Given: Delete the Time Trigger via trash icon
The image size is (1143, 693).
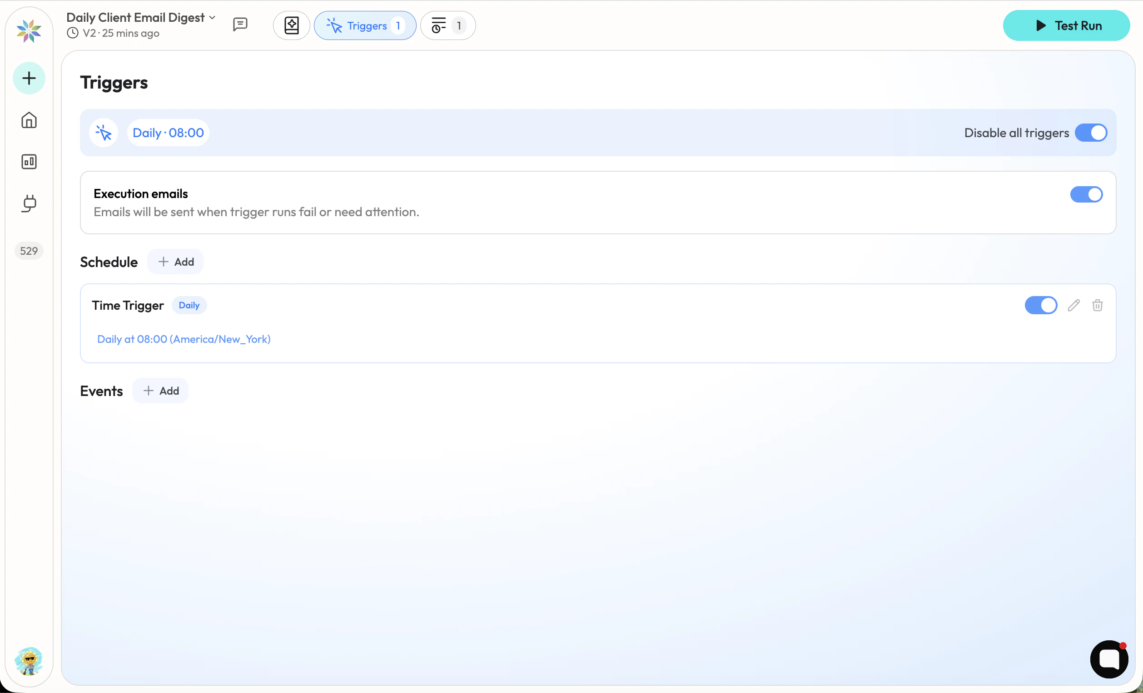Looking at the screenshot, I should point(1097,305).
